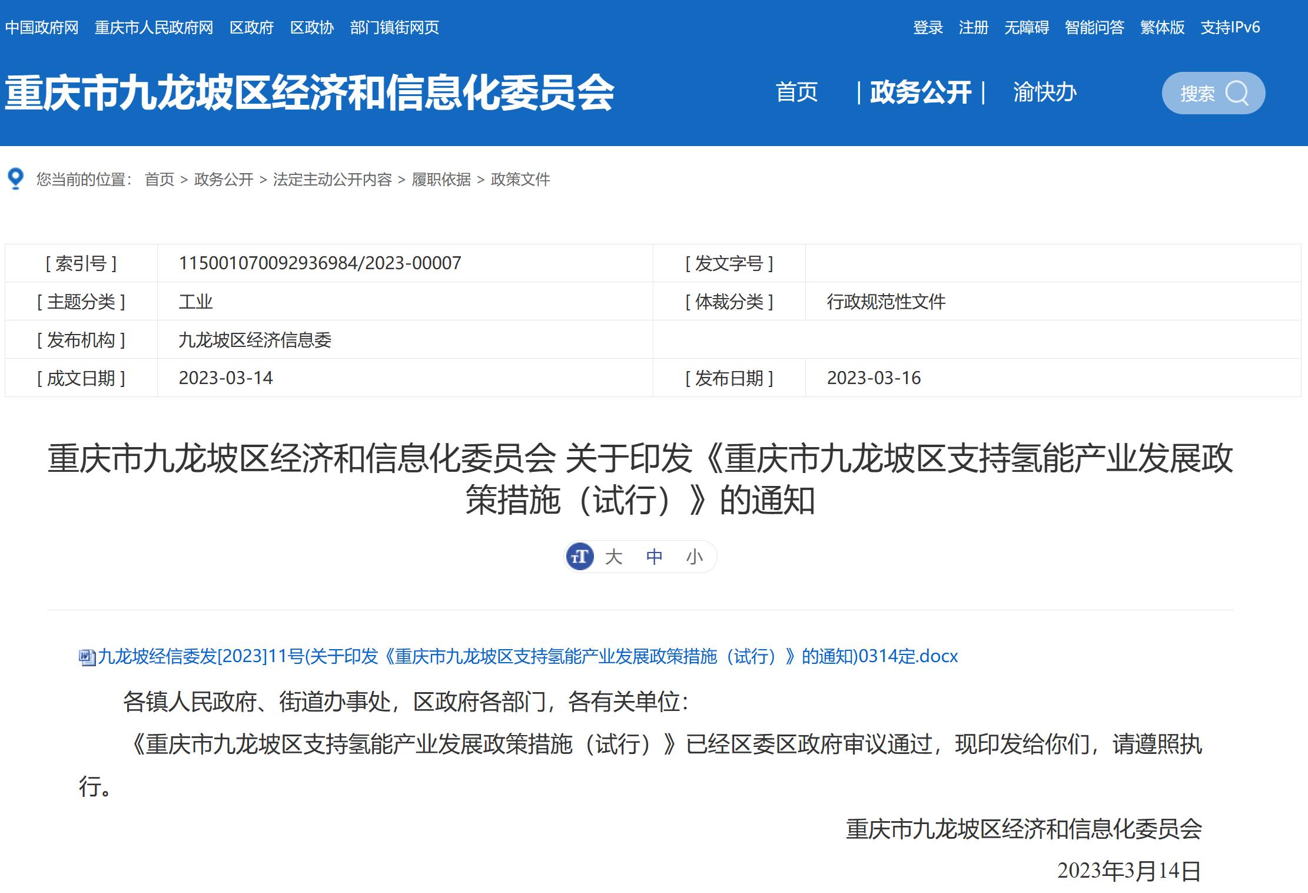Select 政务公开 navigation tab
The width and height of the screenshot is (1308, 893).
pyautogui.click(x=921, y=92)
